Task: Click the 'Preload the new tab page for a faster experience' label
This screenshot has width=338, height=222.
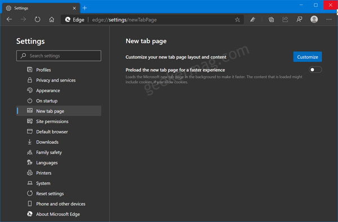Action: [175, 70]
